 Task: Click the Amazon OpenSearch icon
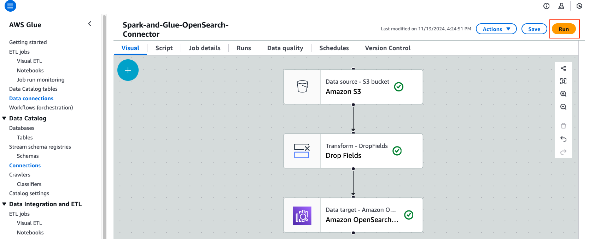(x=302, y=216)
